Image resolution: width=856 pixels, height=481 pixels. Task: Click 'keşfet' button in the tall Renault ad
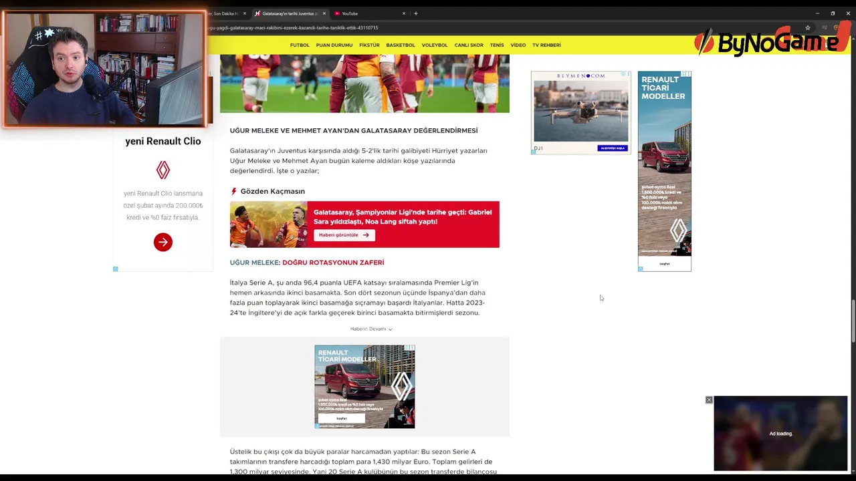pyautogui.click(x=665, y=264)
